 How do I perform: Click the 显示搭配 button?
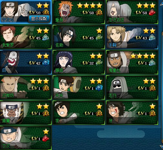(x=39, y=19)
